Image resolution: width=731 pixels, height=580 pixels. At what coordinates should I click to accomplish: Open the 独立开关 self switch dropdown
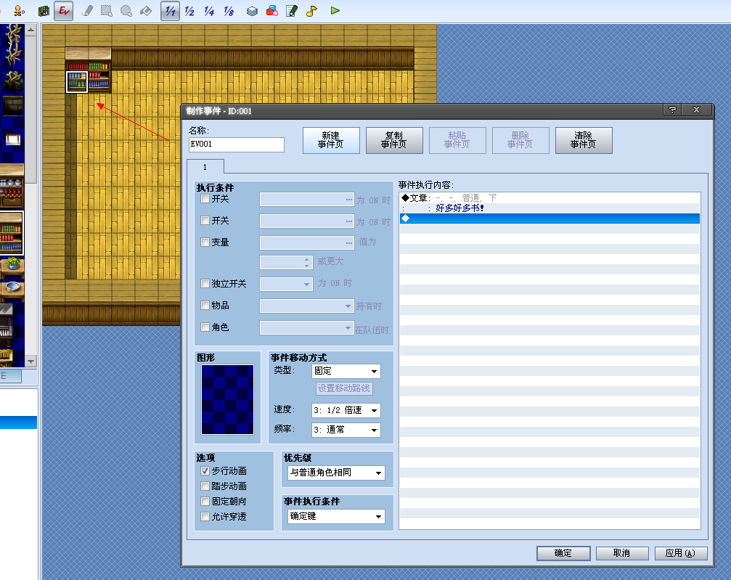coord(286,284)
